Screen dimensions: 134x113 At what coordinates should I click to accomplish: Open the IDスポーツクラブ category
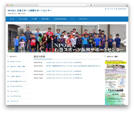[x=16, y=62]
